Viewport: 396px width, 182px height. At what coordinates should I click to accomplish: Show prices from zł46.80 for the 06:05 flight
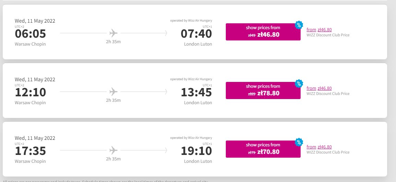click(263, 32)
